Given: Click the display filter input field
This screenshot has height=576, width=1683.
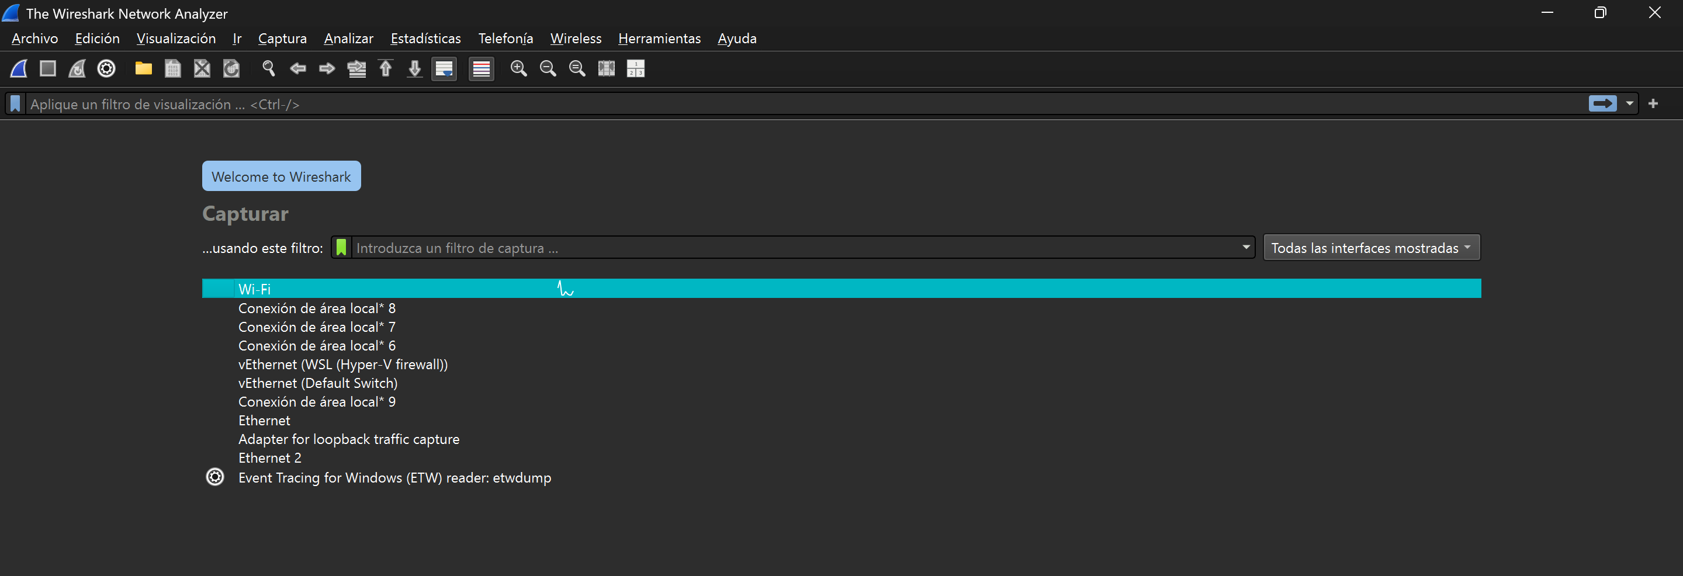Looking at the screenshot, I should (x=784, y=104).
